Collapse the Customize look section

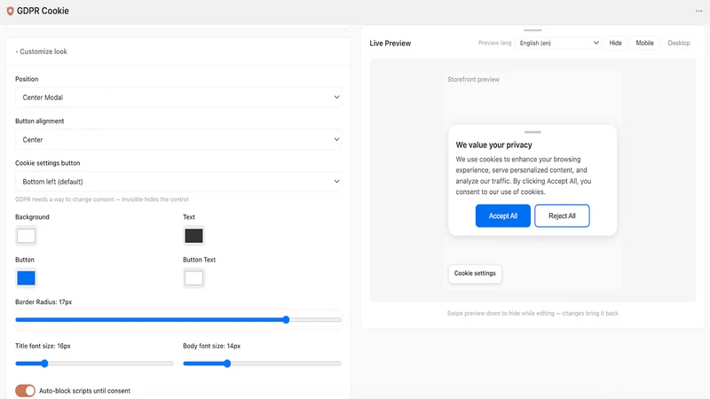pos(41,51)
